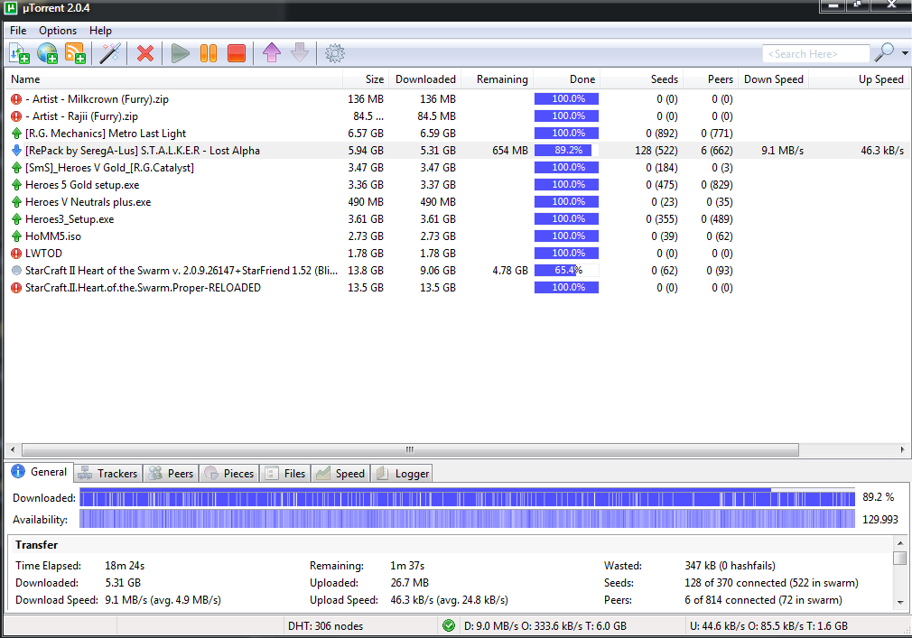Click the Add RSS Feed icon
The width and height of the screenshot is (912, 638).
pyautogui.click(x=76, y=53)
